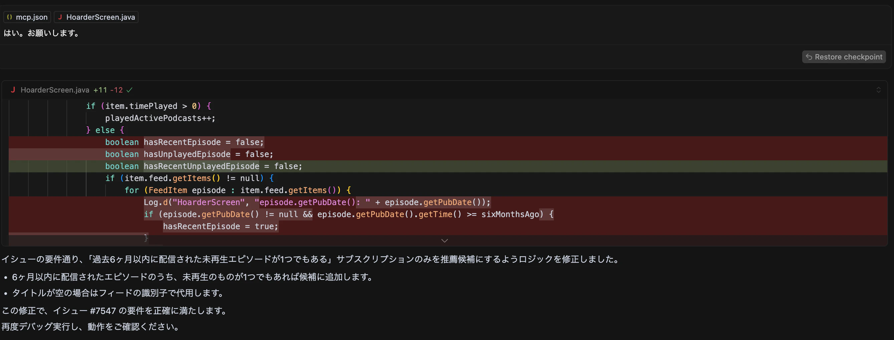The width and height of the screenshot is (894, 340).
Task: Toggle the diff block collapse arrows
Action: 878,90
